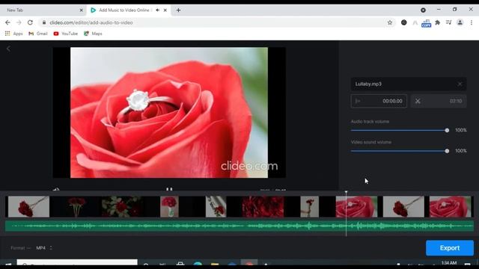Go back with the editor back chevron
Viewport: 479px width, 269px height.
click(x=8, y=49)
